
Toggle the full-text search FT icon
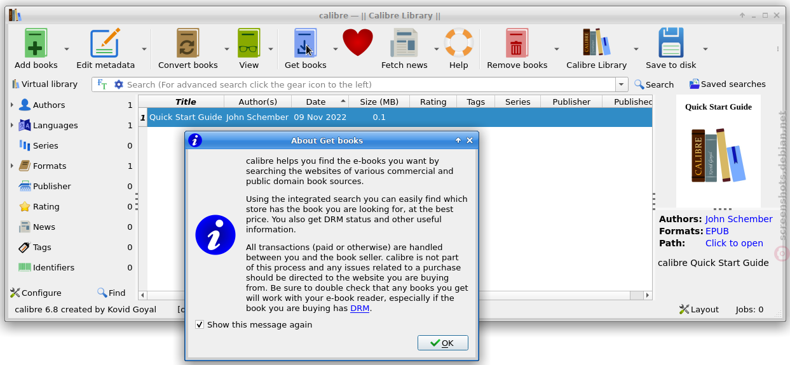(102, 84)
